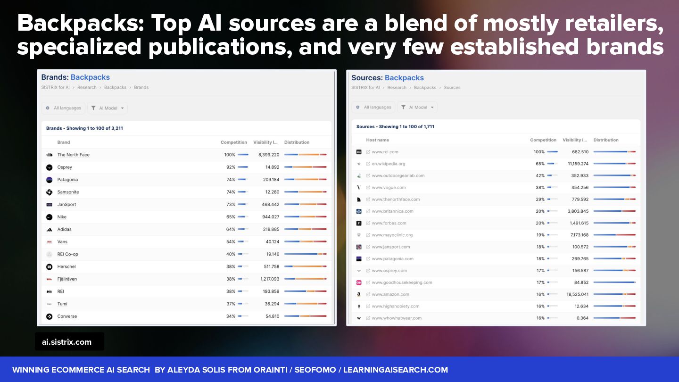Open the www.patagonia.com host link
The image size is (679, 382).
(x=393, y=258)
